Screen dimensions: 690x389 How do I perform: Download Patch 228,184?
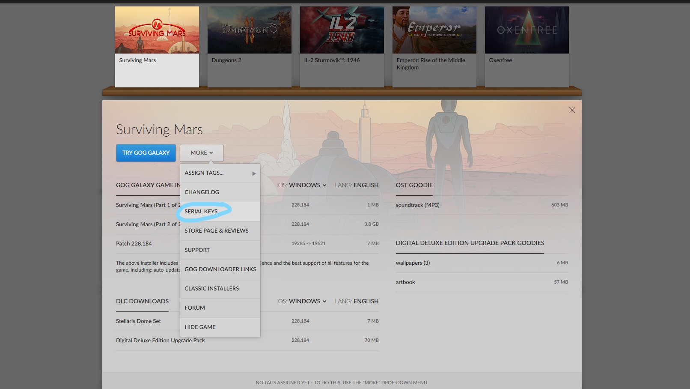(247, 244)
